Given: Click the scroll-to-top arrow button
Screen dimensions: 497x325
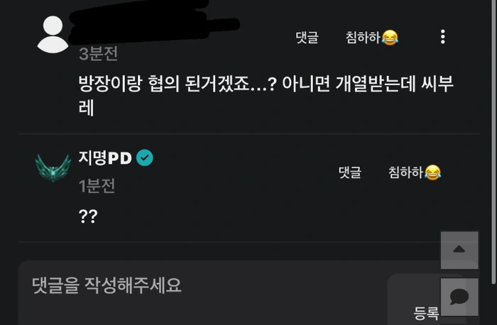Looking at the screenshot, I should (459, 250).
